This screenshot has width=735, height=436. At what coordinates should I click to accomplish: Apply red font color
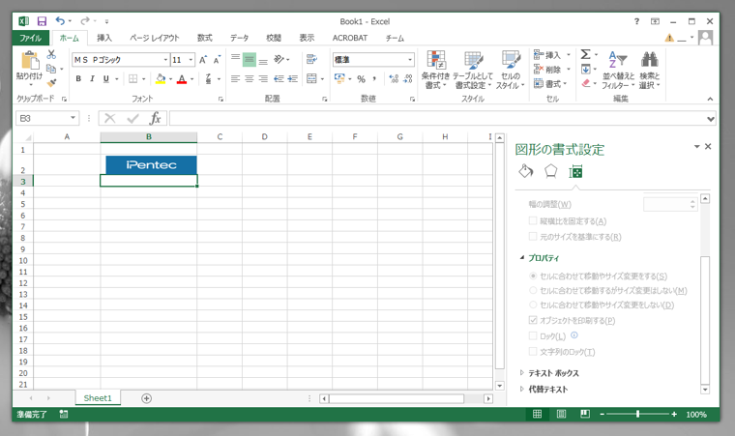click(x=182, y=78)
